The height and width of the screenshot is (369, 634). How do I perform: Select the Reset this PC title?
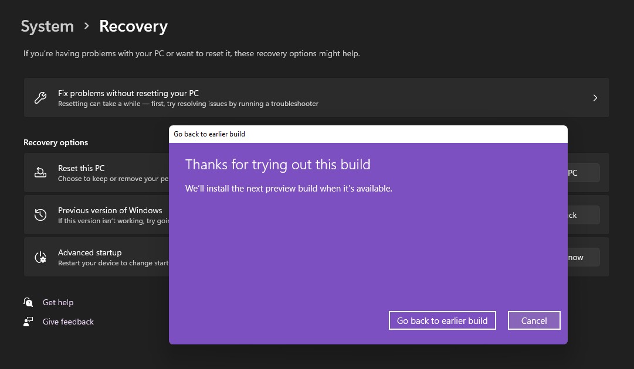click(82, 168)
